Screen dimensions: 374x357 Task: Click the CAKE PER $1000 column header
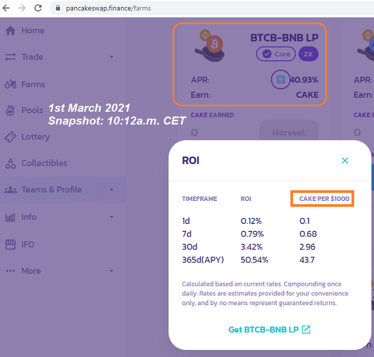pos(324,199)
